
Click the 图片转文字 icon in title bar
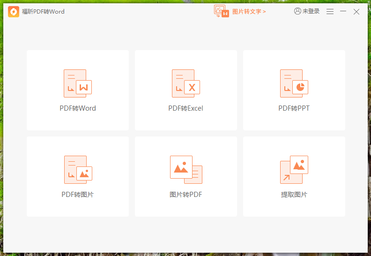pyautogui.click(x=222, y=11)
